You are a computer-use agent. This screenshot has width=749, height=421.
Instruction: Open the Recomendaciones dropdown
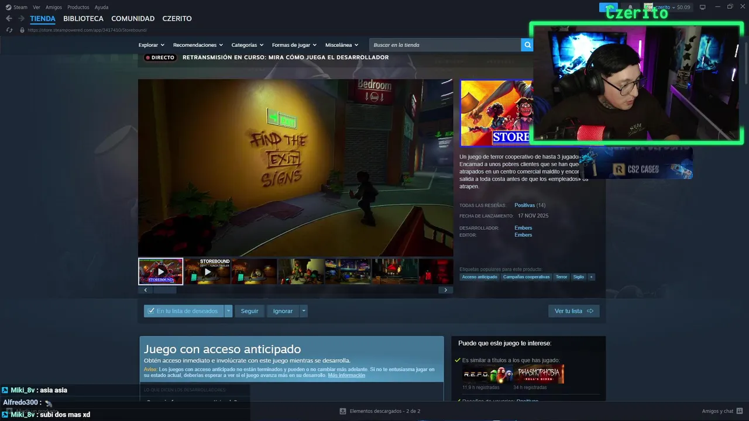[x=198, y=45]
